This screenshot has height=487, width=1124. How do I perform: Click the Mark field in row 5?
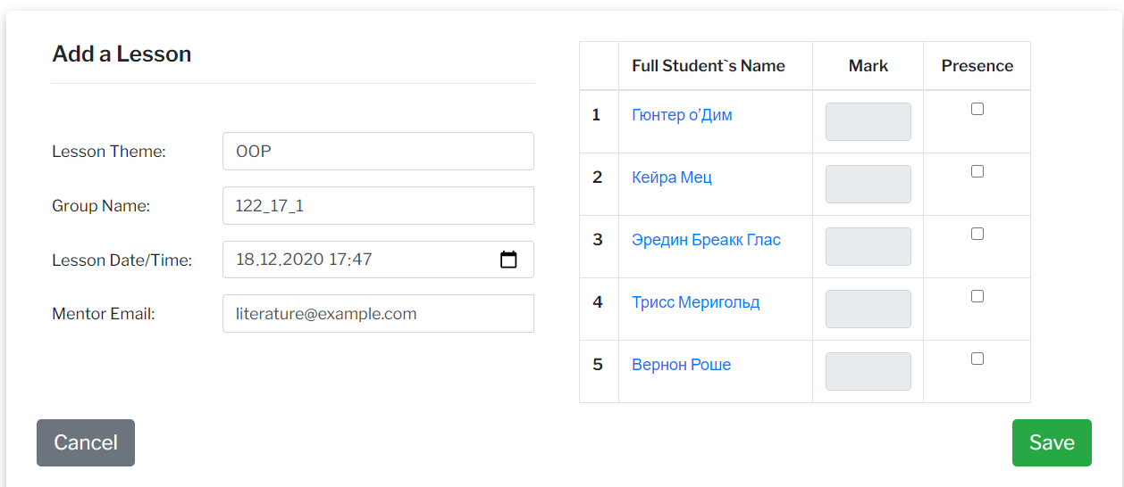pos(868,372)
